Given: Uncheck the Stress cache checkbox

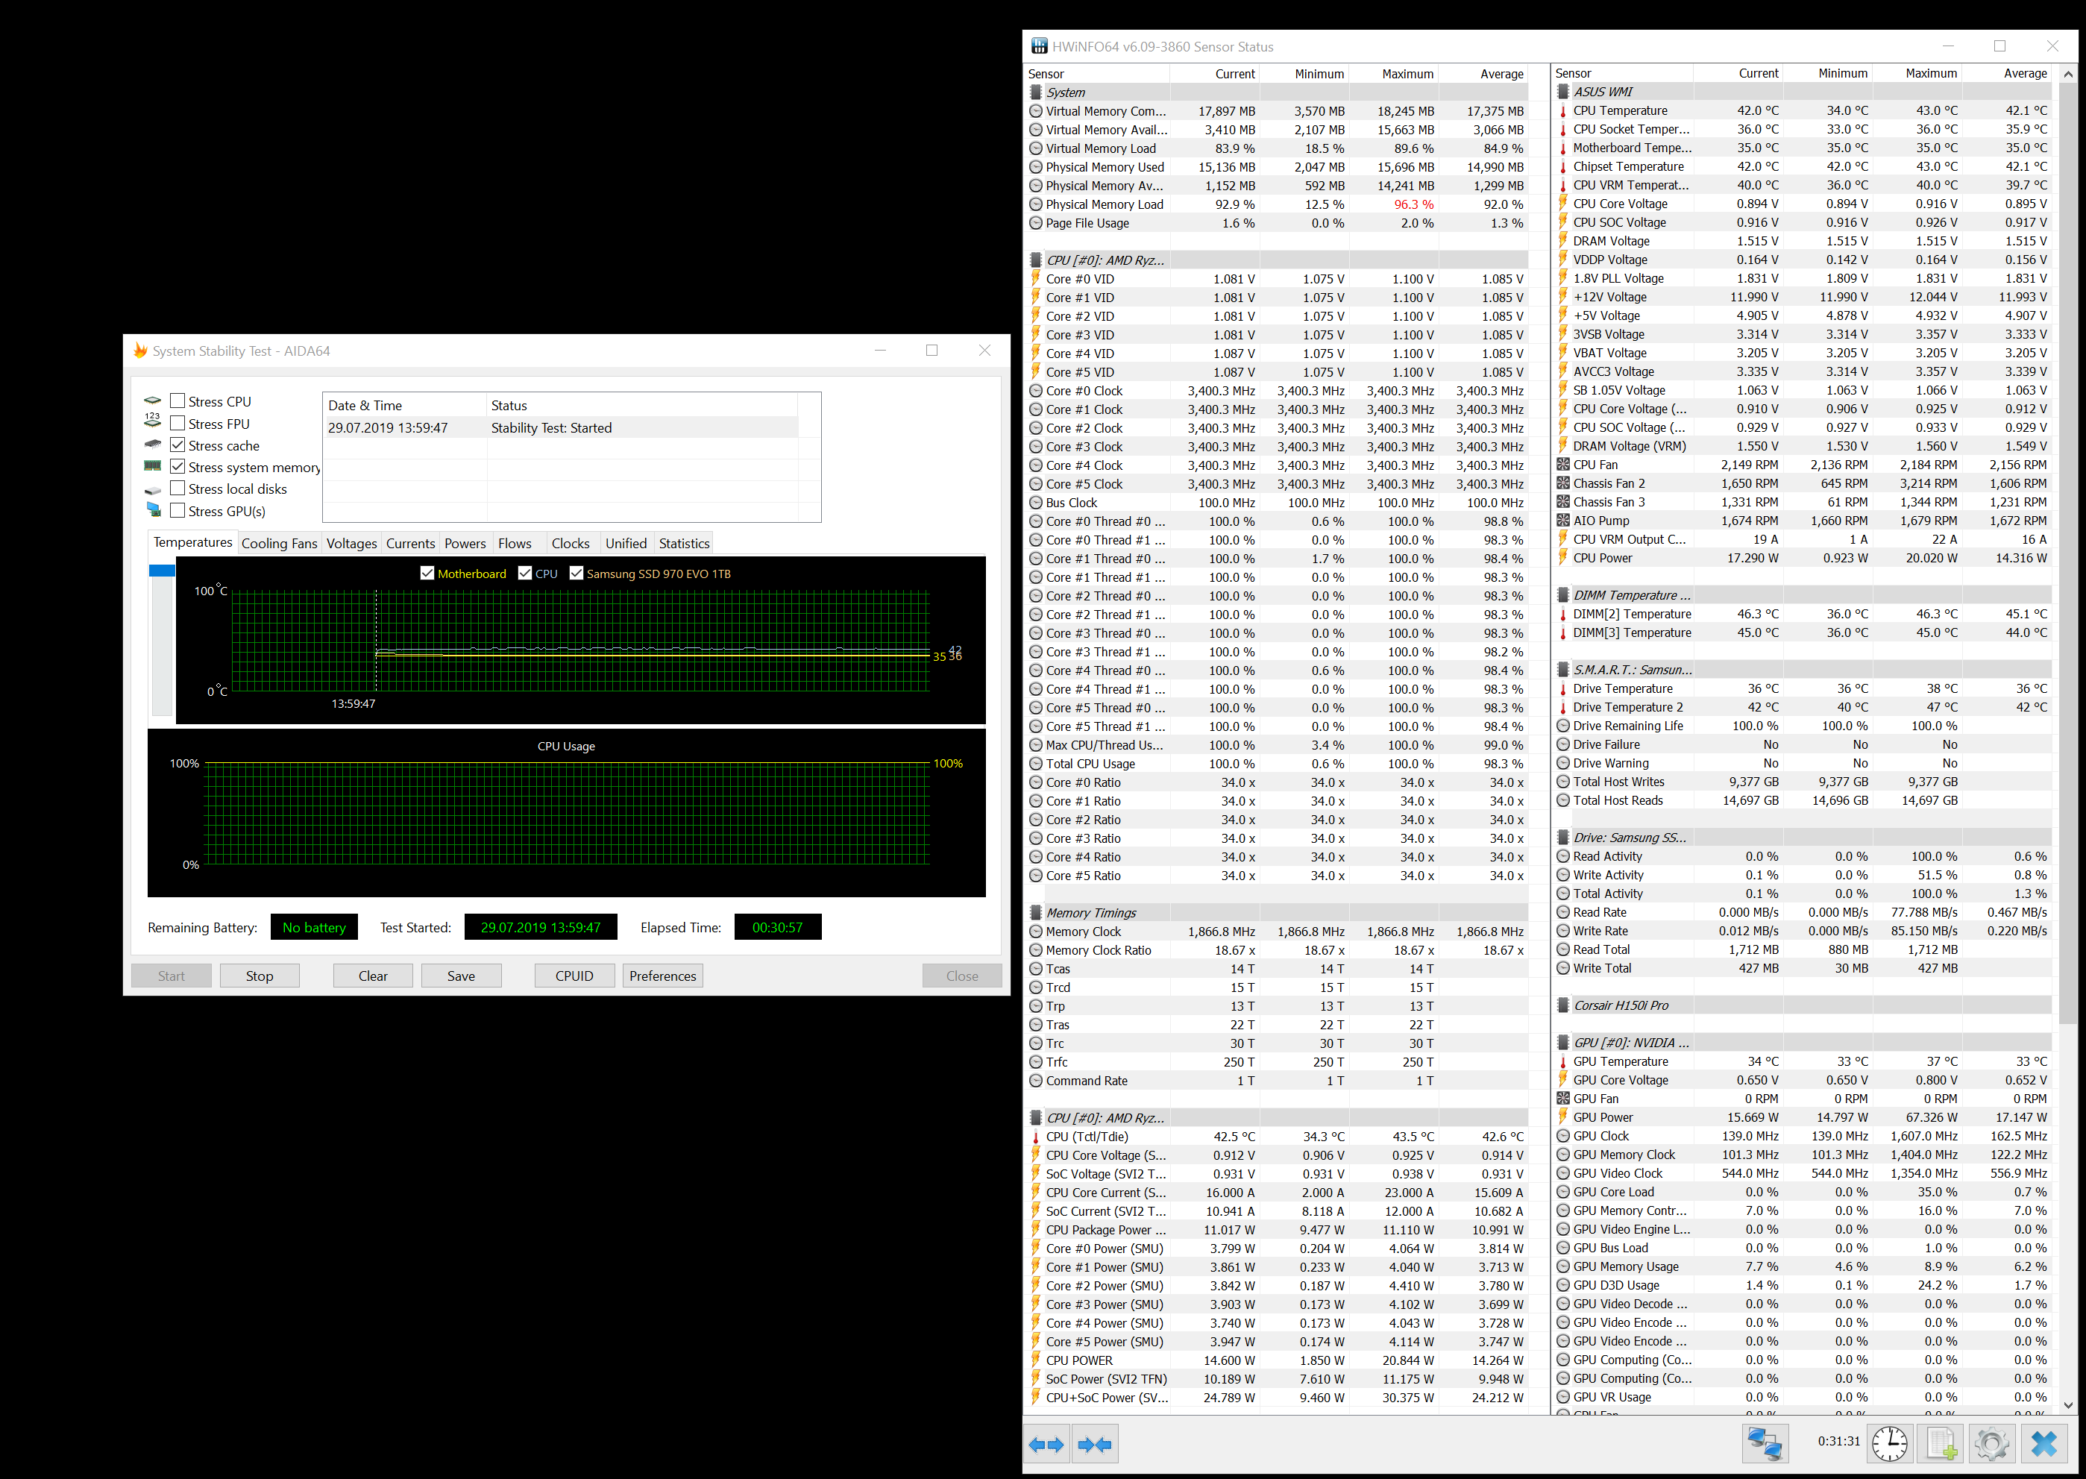Looking at the screenshot, I should pyautogui.click(x=178, y=445).
